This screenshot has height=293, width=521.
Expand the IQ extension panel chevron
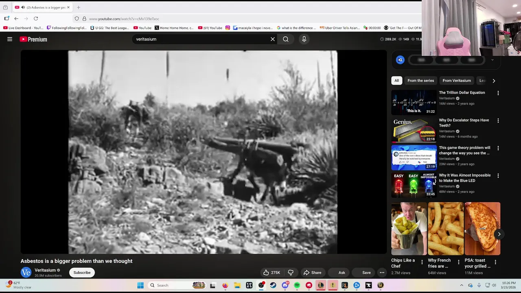(492, 60)
